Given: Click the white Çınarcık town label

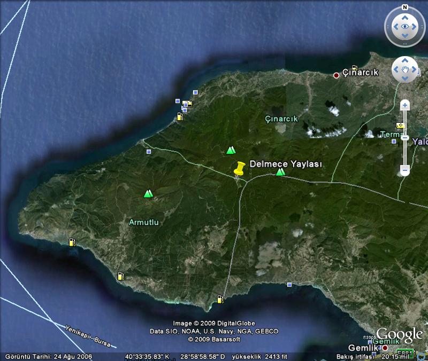Looking at the screenshot, I should pos(360,73).
